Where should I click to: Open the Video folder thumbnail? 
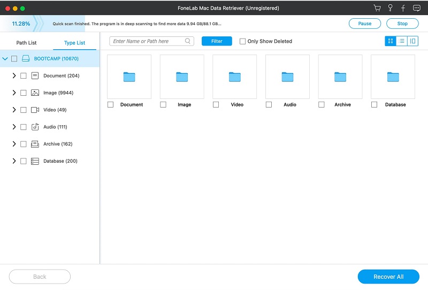click(x=234, y=77)
